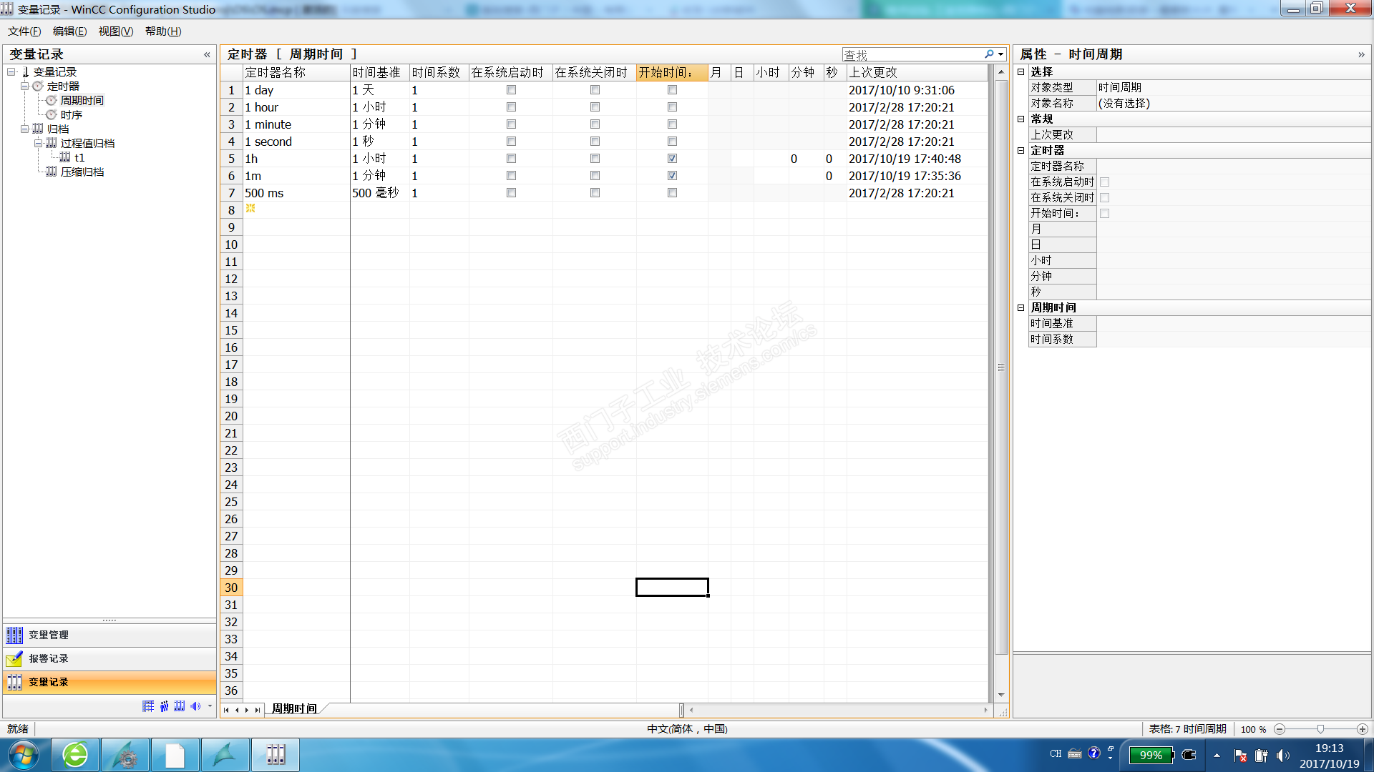Click the magnifier search icon in 查找 box
Image resolution: width=1374 pixels, height=772 pixels.
(x=989, y=54)
